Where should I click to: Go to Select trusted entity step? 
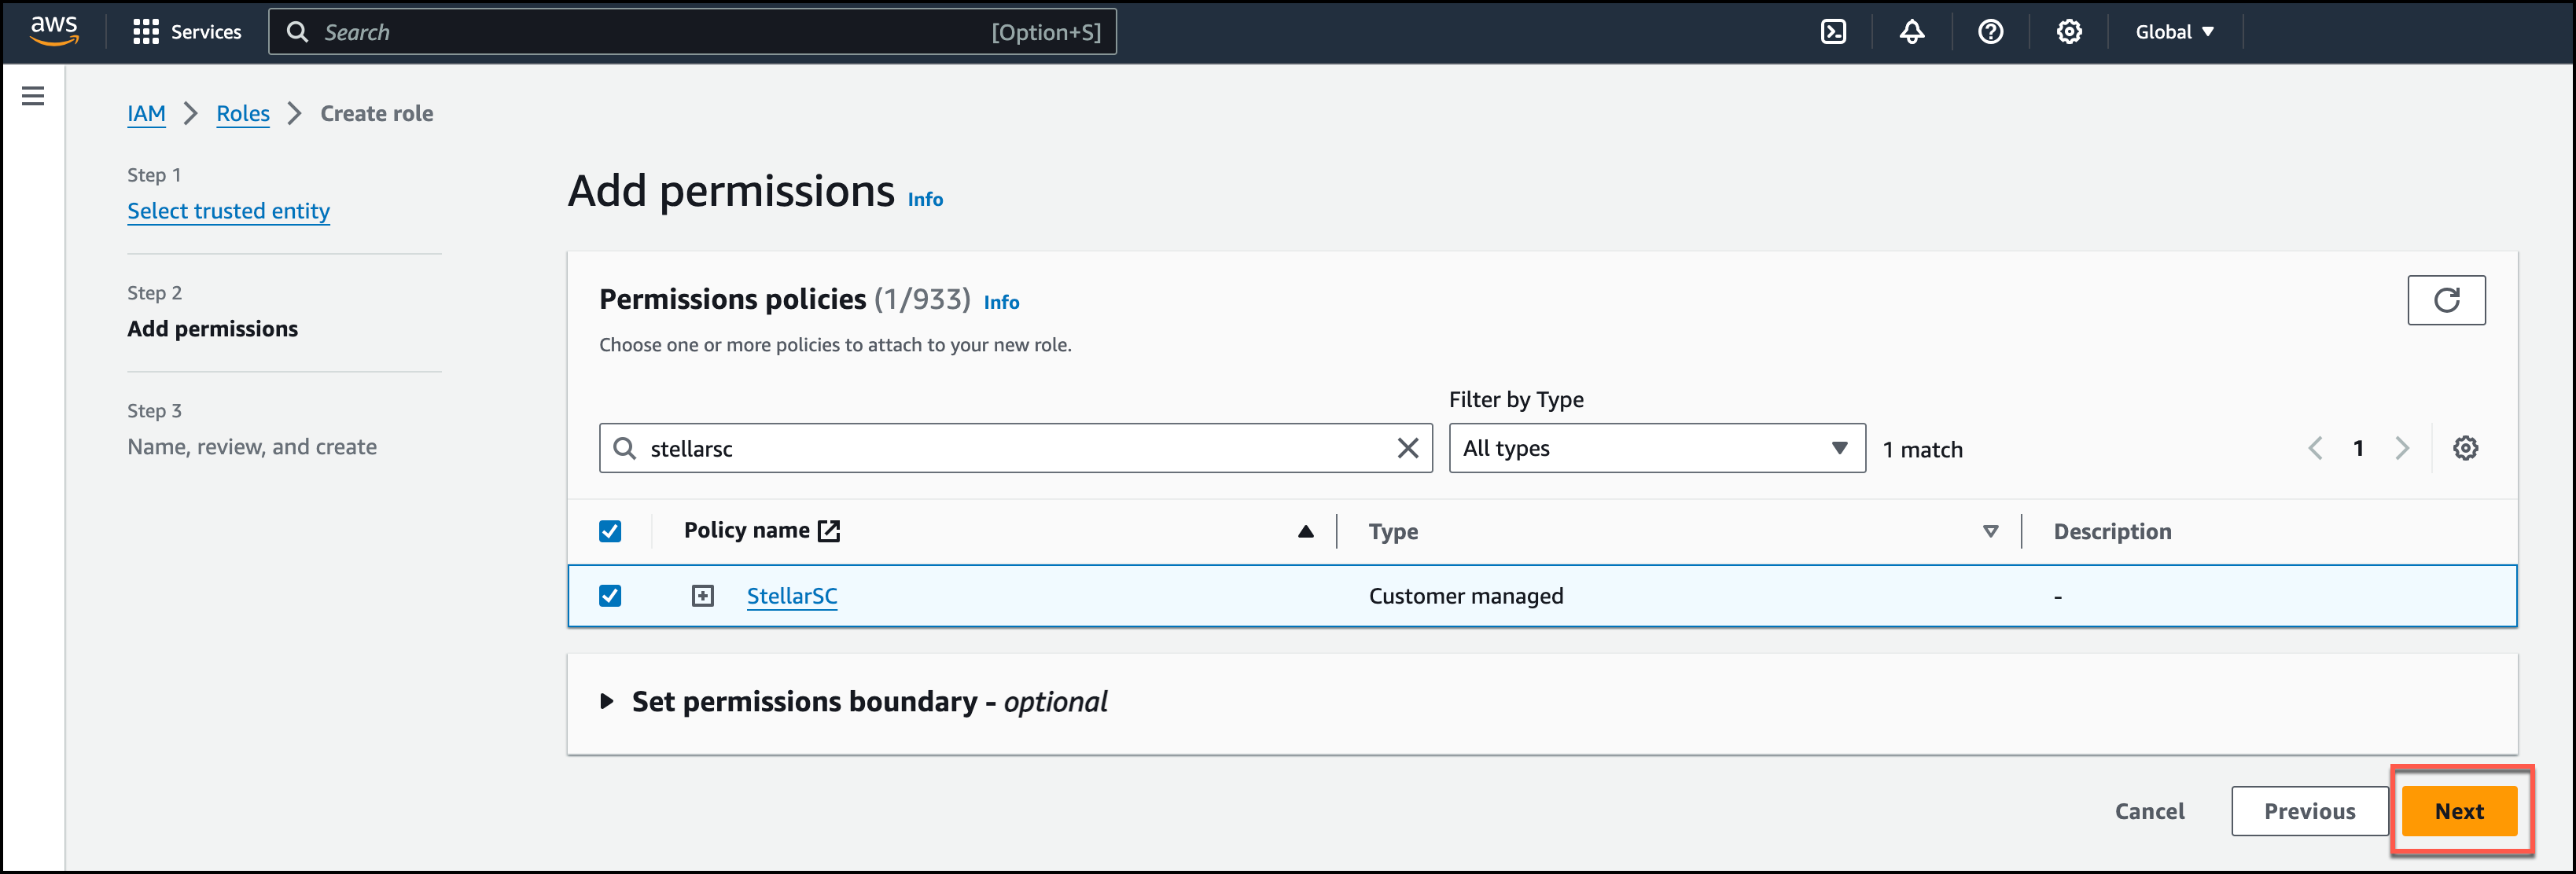(x=228, y=211)
